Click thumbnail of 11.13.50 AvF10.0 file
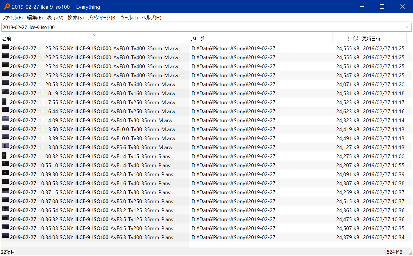This screenshot has height=256, width=413. (5, 128)
